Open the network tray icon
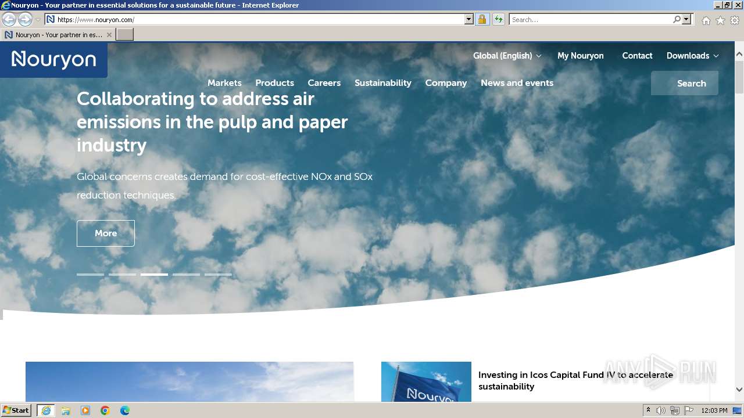The height and width of the screenshot is (418, 744). [x=675, y=410]
